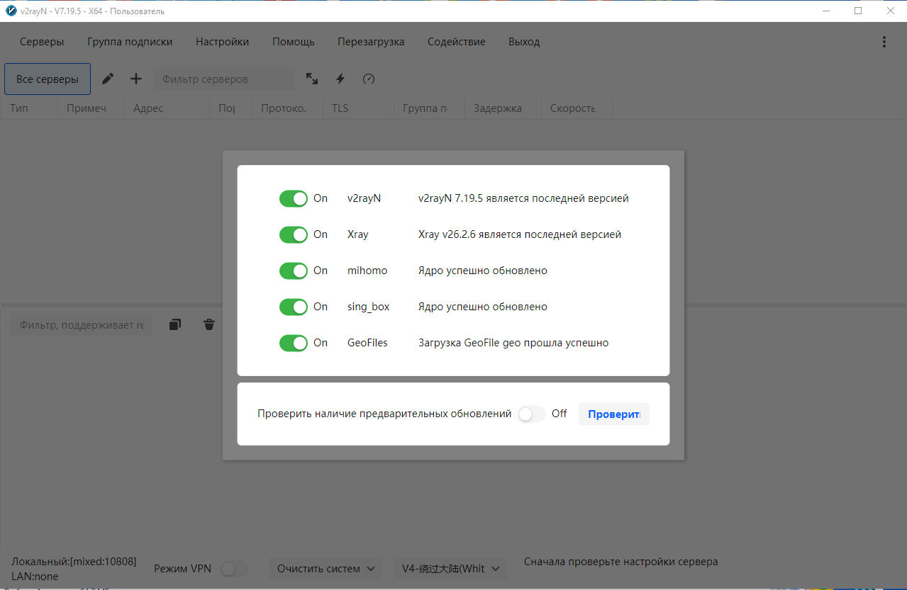Click the copy log icon

coord(175,324)
